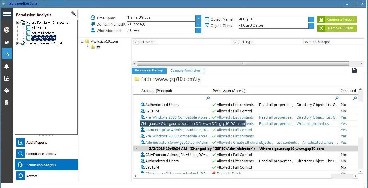The height and width of the screenshot is (188, 368).
Task: Expand the Current Permission Report node
Action: 17,43
